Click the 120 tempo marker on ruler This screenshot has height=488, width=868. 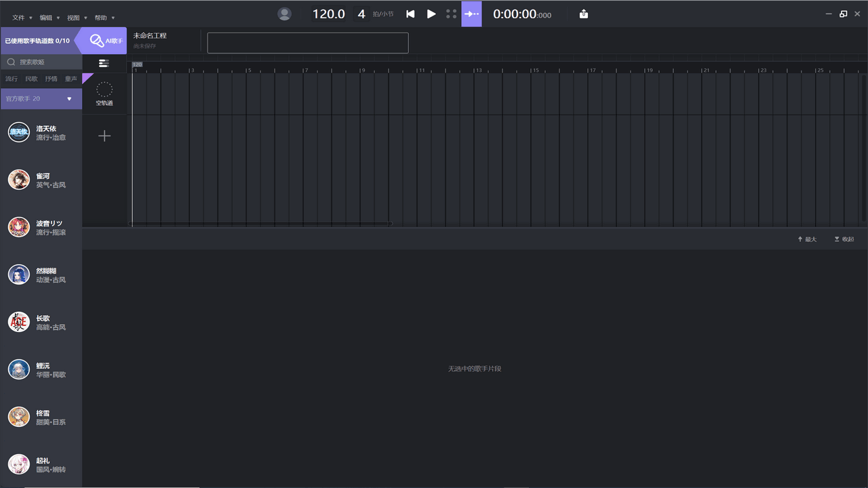pyautogui.click(x=138, y=64)
